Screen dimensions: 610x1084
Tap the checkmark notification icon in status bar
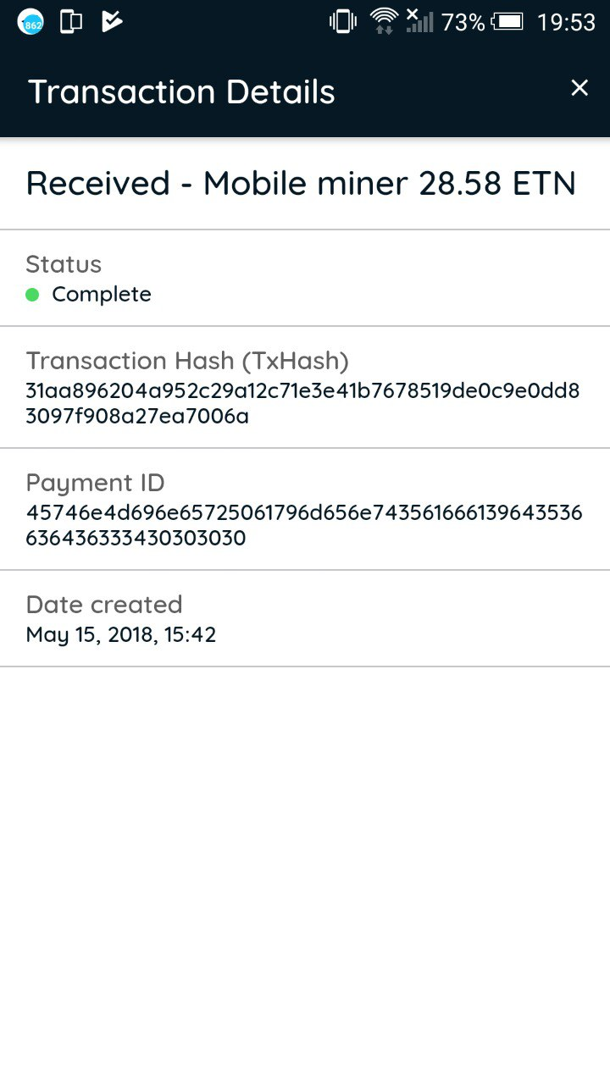pyautogui.click(x=112, y=22)
